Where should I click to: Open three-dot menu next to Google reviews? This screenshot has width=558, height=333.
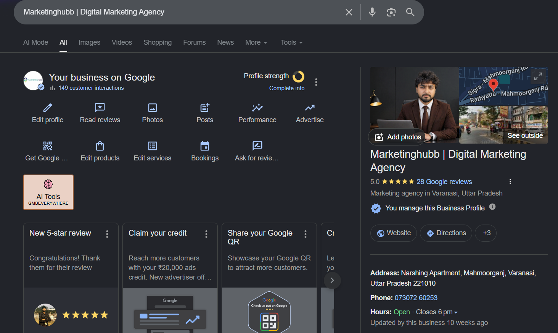pos(510,181)
